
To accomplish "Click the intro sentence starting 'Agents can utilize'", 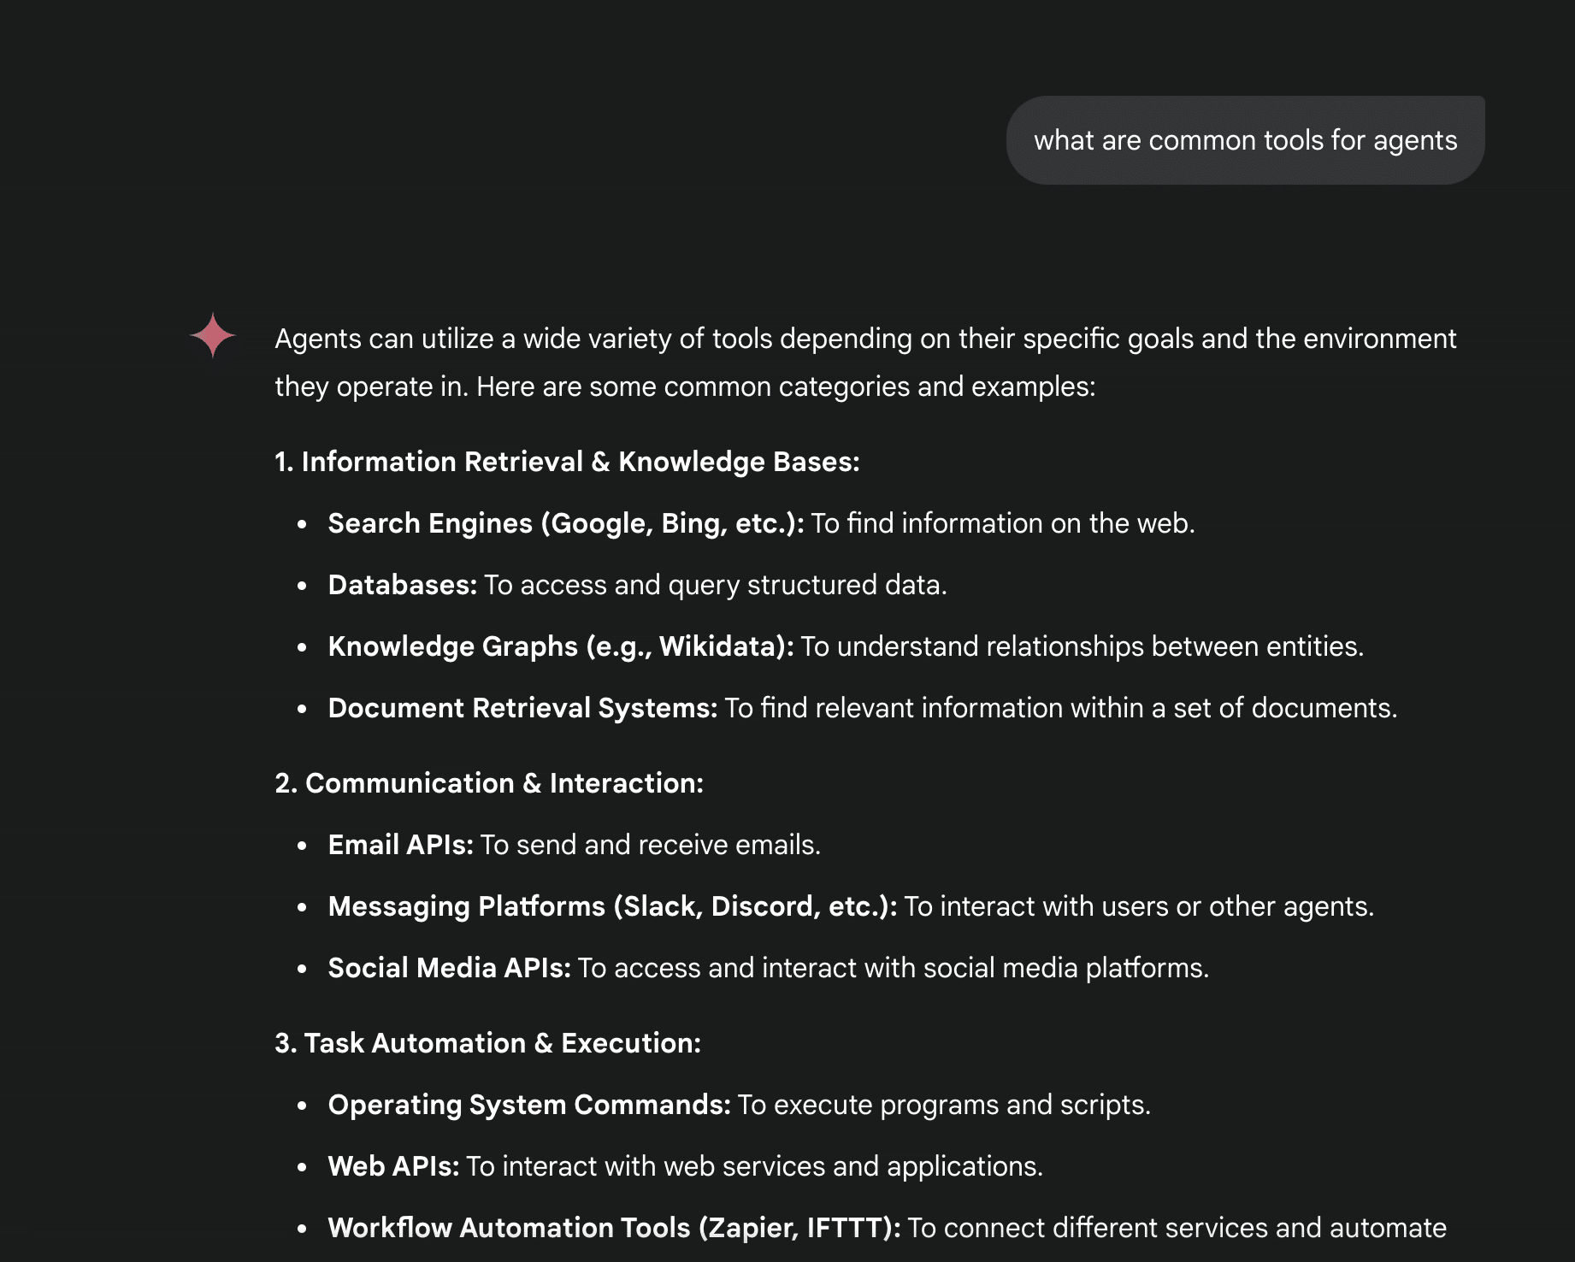I will tap(864, 339).
